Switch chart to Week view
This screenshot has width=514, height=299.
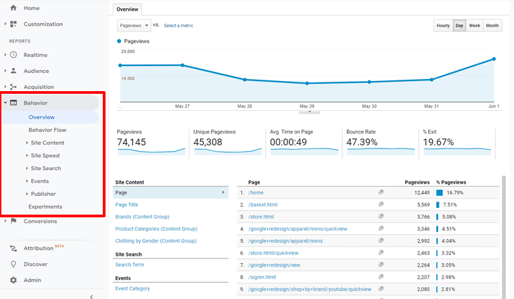[475, 26]
